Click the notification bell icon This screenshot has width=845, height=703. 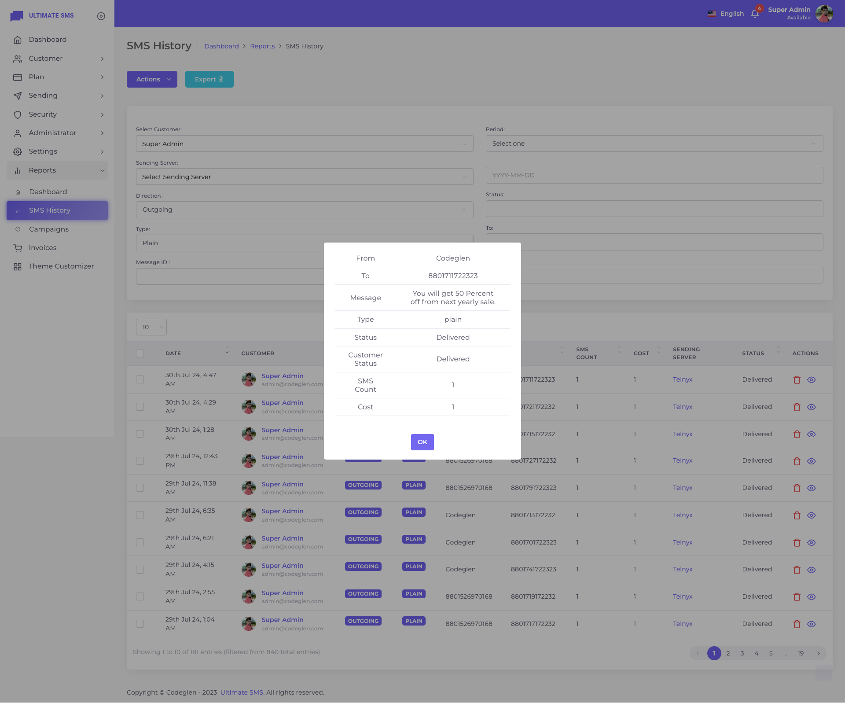click(x=755, y=14)
